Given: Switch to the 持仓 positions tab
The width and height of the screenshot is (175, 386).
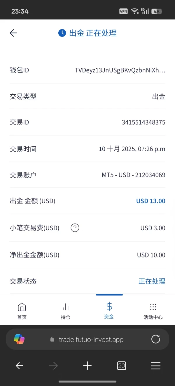Looking at the screenshot, I should 66,311.
